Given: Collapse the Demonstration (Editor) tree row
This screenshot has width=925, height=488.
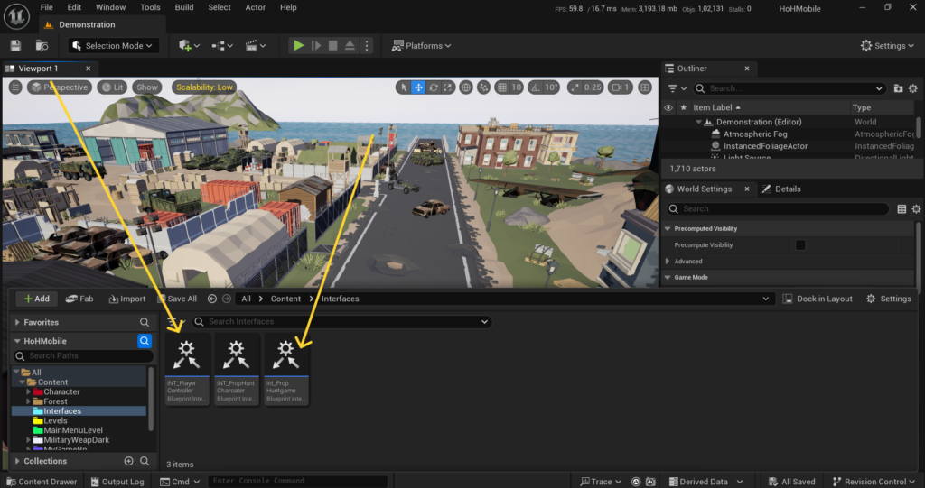Looking at the screenshot, I should 698,122.
